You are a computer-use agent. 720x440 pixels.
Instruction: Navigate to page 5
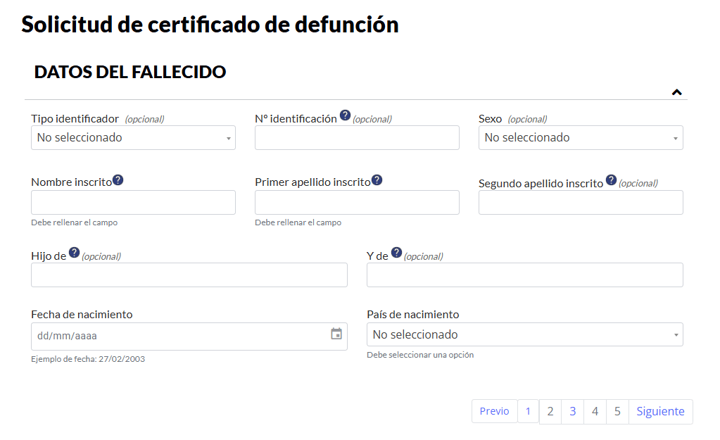click(x=617, y=411)
